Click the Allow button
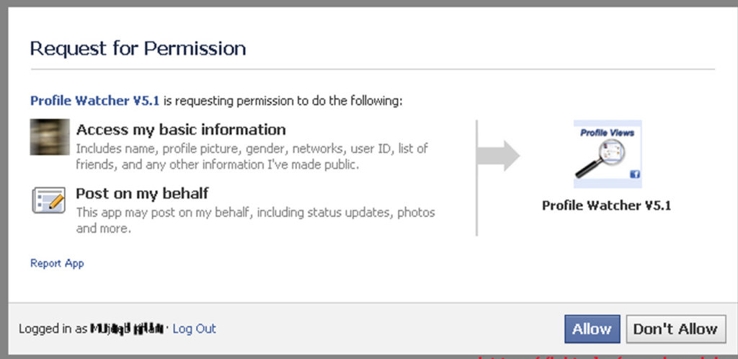Screen dimensions: 738x359 [591, 329]
